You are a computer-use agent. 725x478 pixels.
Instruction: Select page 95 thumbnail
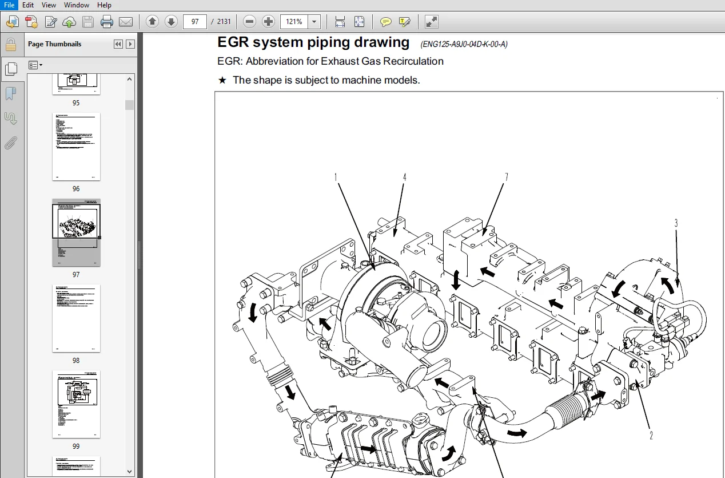tap(76, 84)
